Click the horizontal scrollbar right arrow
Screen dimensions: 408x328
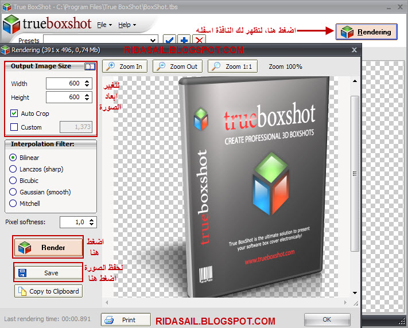point(345,303)
